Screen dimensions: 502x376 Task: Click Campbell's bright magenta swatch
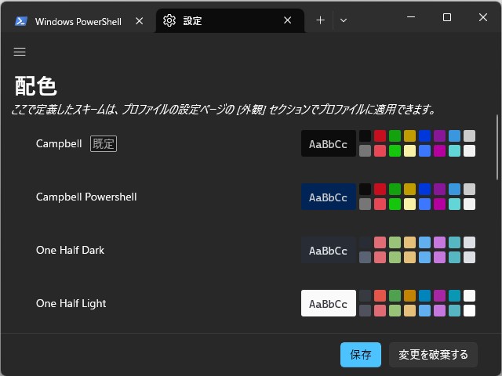pyautogui.click(x=439, y=150)
